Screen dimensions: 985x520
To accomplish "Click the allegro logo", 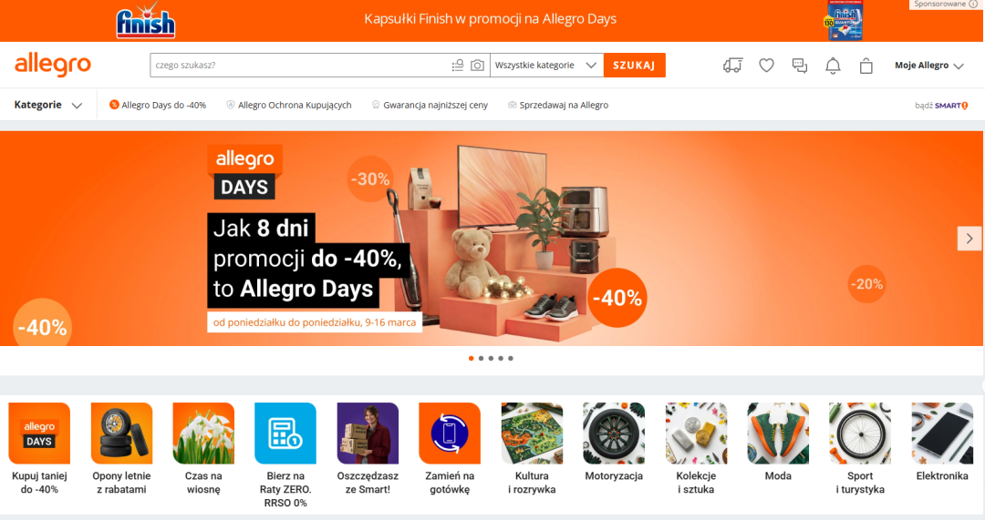I will pos(53,66).
